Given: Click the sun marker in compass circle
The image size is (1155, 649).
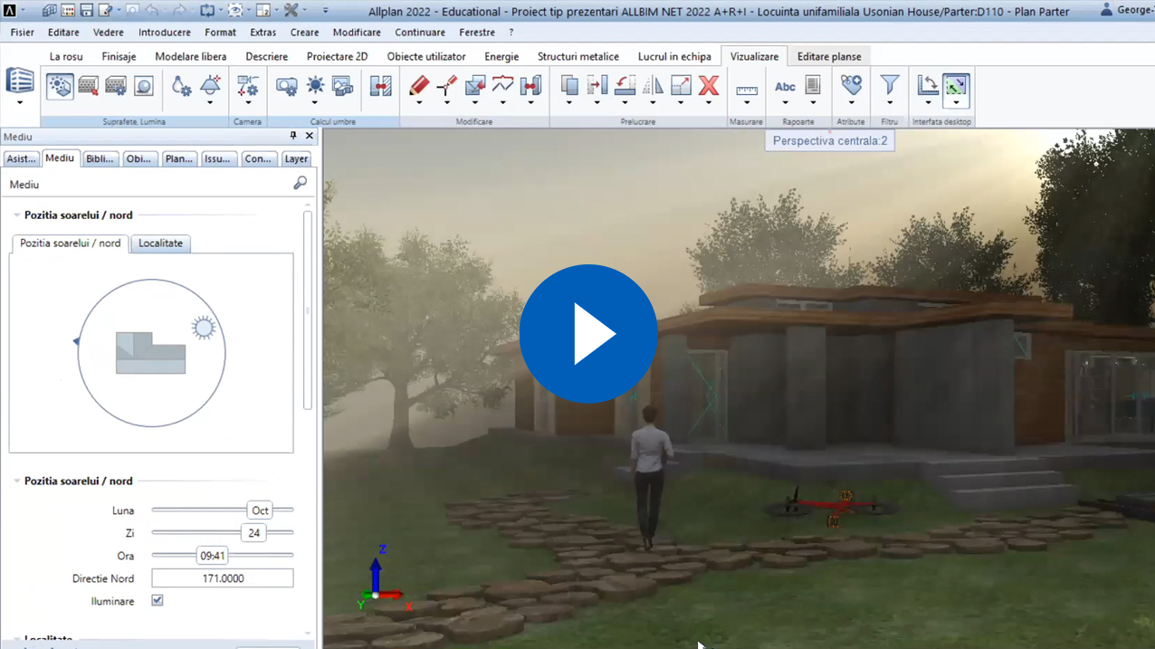Looking at the screenshot, I should (x=203, y=328).
